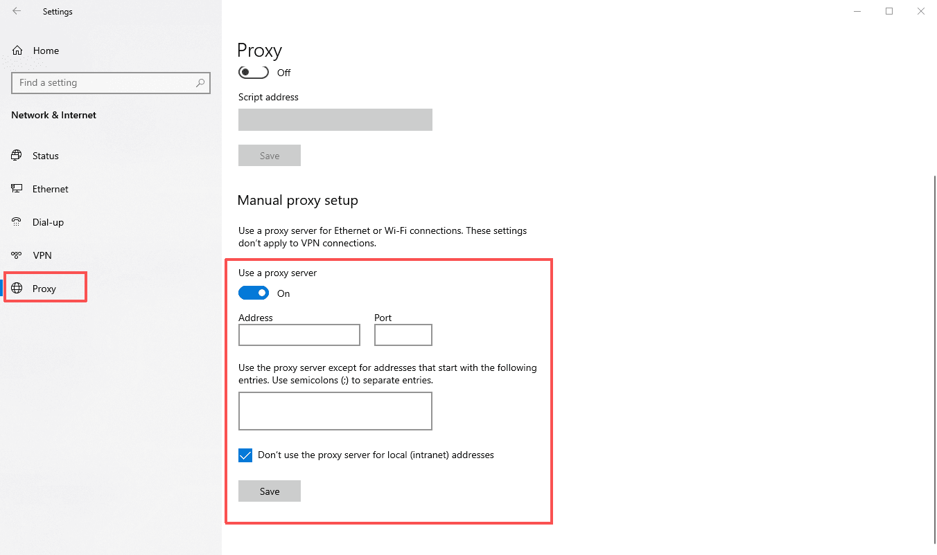
Task: Turn off the Use a proxy server toggle
Action: (x=254, y=293)
